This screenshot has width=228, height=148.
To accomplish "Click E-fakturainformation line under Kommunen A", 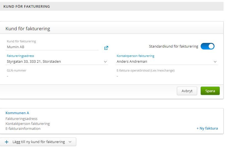I will pos(23,128).
